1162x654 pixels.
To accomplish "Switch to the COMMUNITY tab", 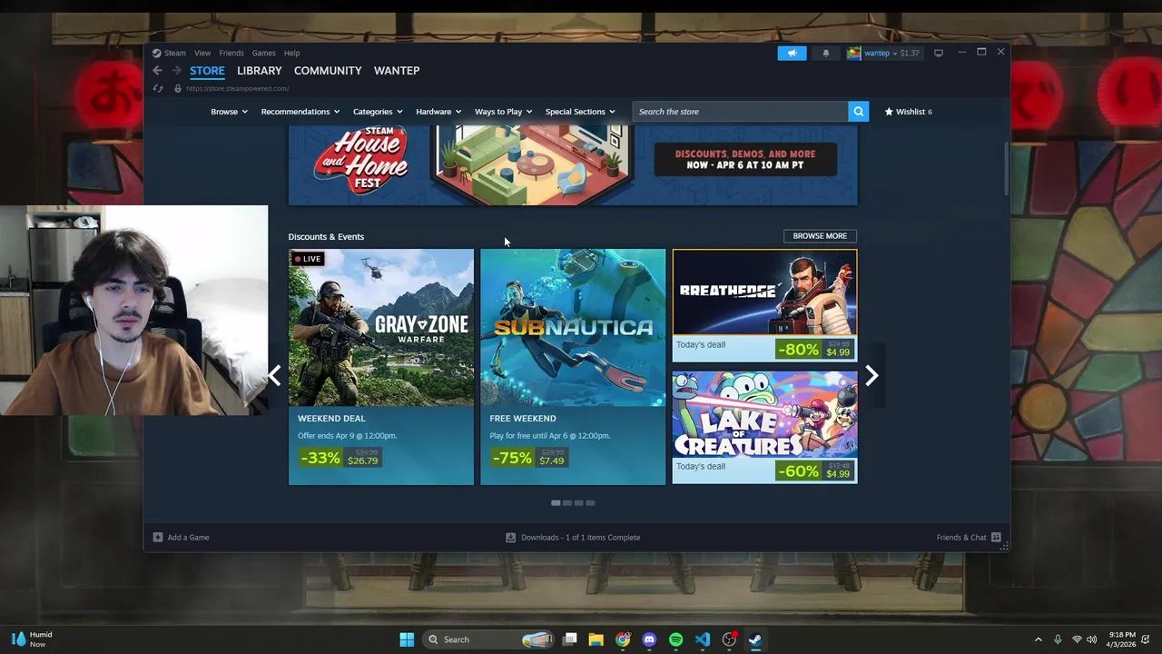I will coord(328,70).
